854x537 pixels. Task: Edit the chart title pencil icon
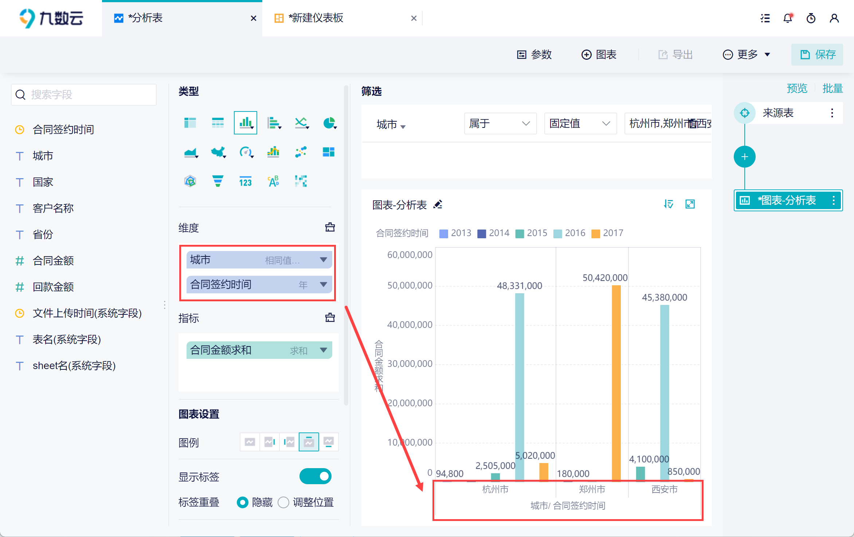pos(438,205)
